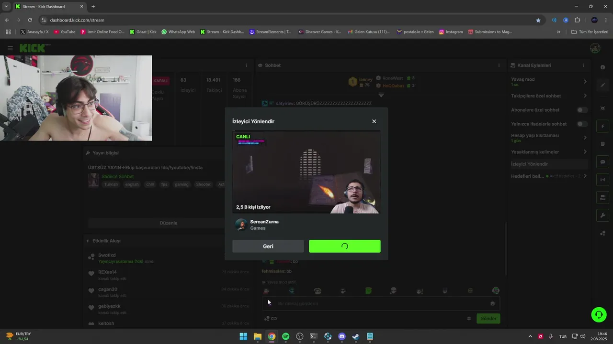Open SercanZurna channel name
This screenshot has width=613, height=344.
pos(264,222)
